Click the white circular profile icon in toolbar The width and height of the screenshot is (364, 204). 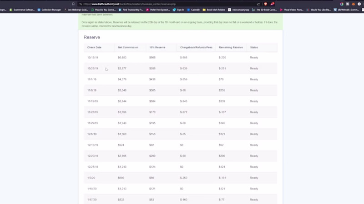pyautogui.click(x=359, y=4)
